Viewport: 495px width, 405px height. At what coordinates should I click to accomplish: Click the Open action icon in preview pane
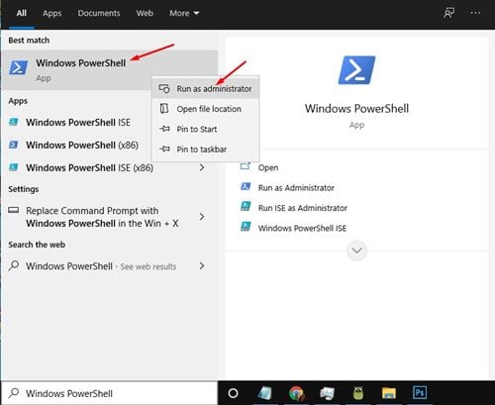coord(246,166)
